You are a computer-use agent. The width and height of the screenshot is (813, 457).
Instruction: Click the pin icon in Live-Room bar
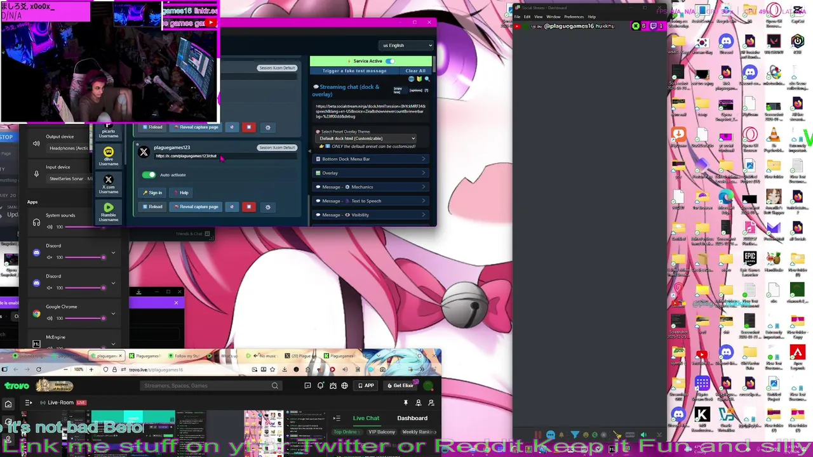click(405, 402)
